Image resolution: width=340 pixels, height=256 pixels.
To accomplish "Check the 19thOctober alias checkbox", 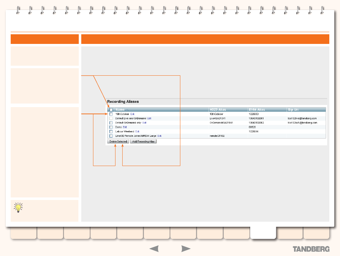I will click(x=111, y=114).
